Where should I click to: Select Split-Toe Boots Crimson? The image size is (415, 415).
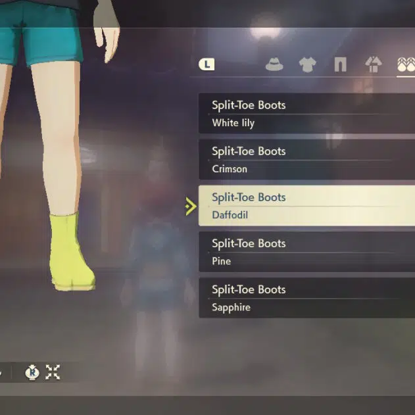tap(306, 159)
